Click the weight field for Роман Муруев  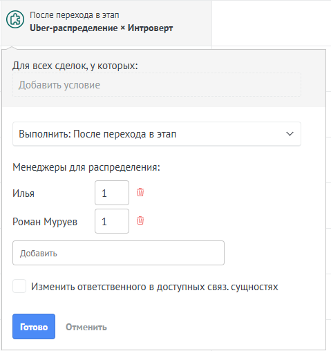pyautogui.click(x=112, y=221)
